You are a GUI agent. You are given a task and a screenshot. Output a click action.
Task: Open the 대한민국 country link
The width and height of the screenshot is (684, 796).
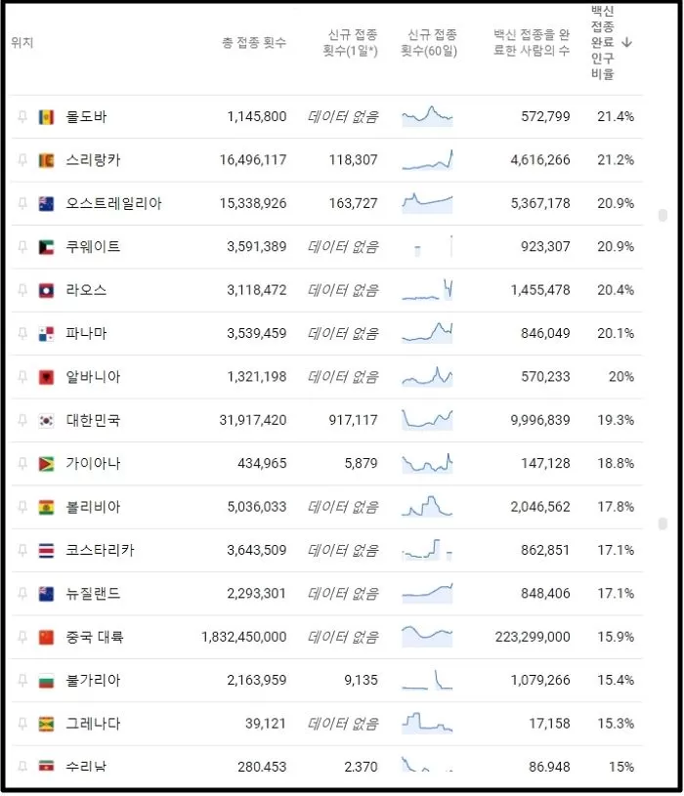[93, 420]
